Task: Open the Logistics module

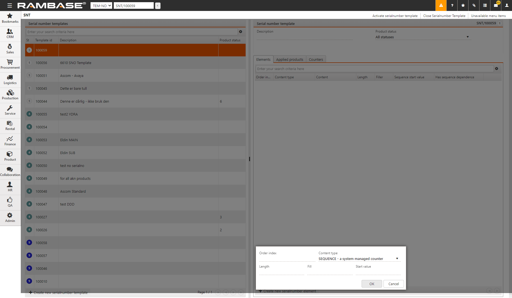Action: click(x=10, y=80)
